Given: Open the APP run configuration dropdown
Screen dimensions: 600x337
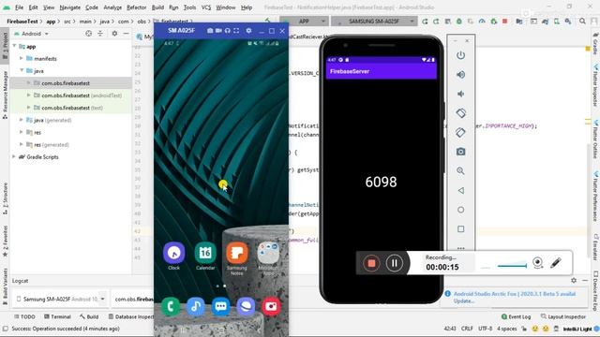Looking at the screenshot, I should click(x=304, y=22).
